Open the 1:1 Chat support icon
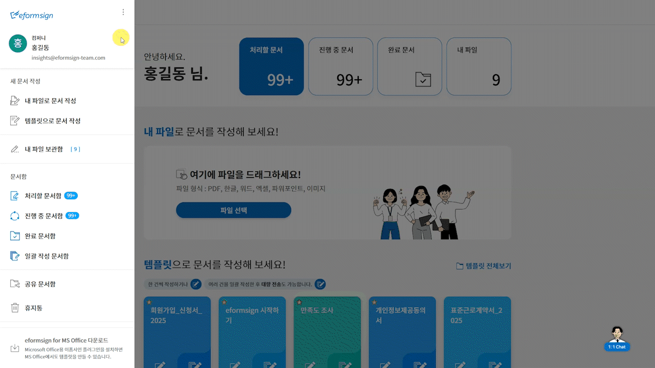 point(617,339)
